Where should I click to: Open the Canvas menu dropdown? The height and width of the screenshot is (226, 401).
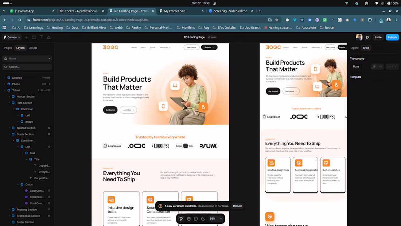pos(12,37)
